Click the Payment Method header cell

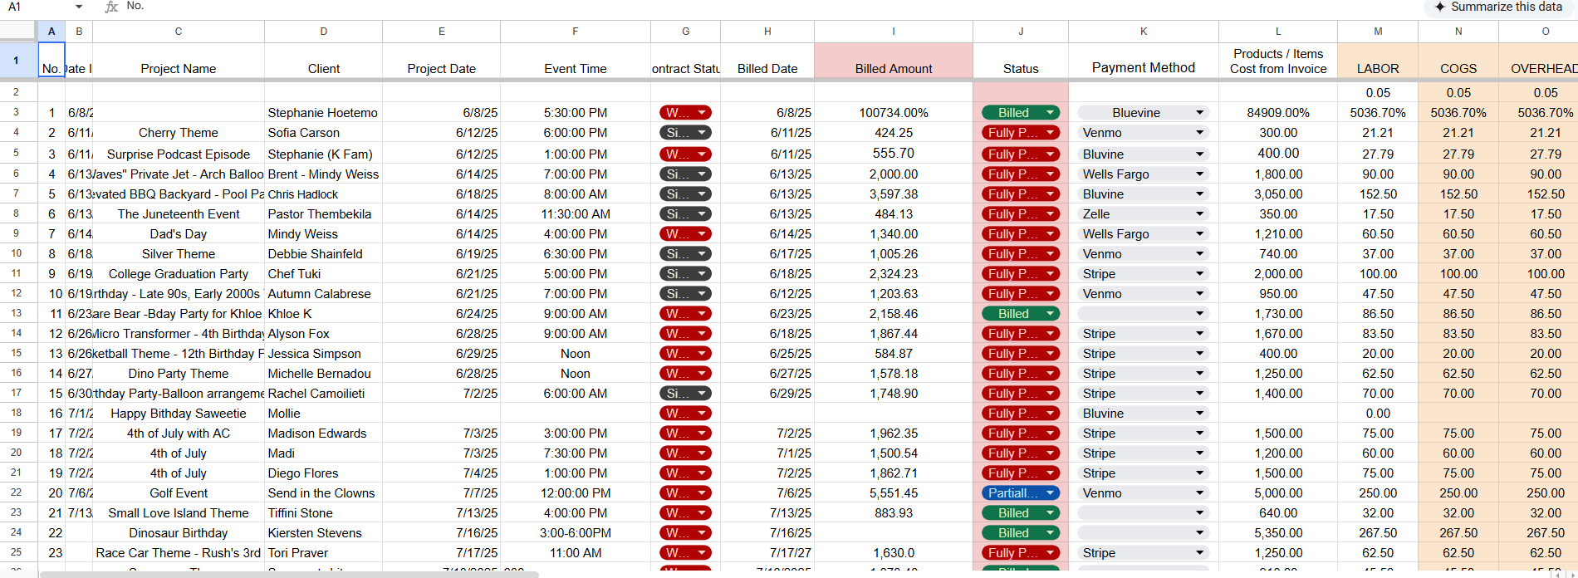pos(1144,61)
